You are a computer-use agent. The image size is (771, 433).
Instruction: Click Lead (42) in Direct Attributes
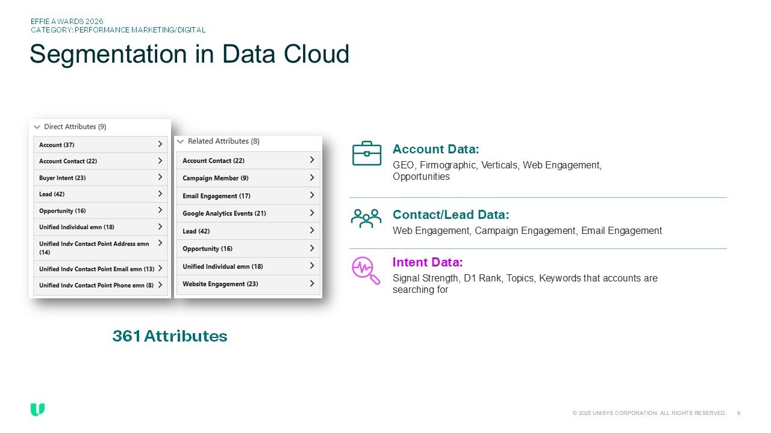(x=100, y=194)
